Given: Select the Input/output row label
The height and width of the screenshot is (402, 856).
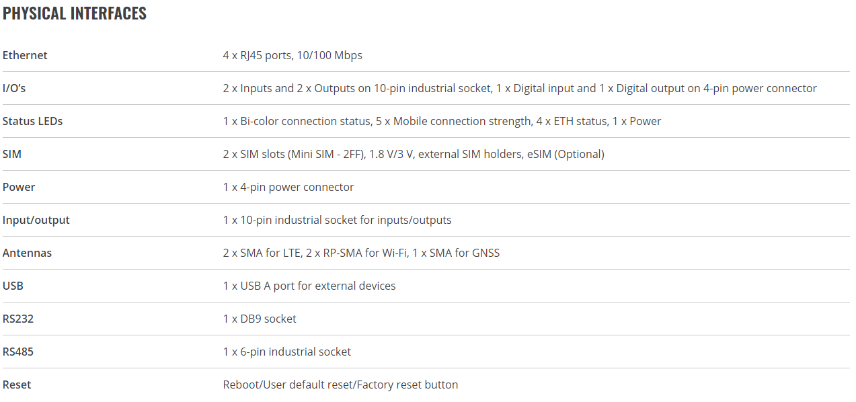Looking at the screenshot, I should [x=36, y=220].
